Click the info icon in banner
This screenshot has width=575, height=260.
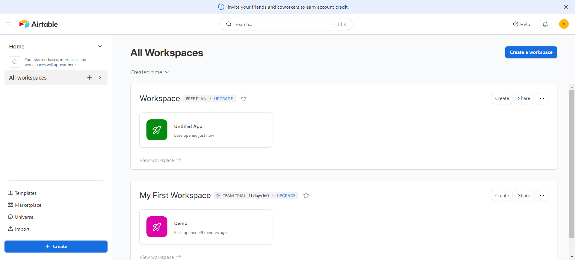(x=221, y=7)
